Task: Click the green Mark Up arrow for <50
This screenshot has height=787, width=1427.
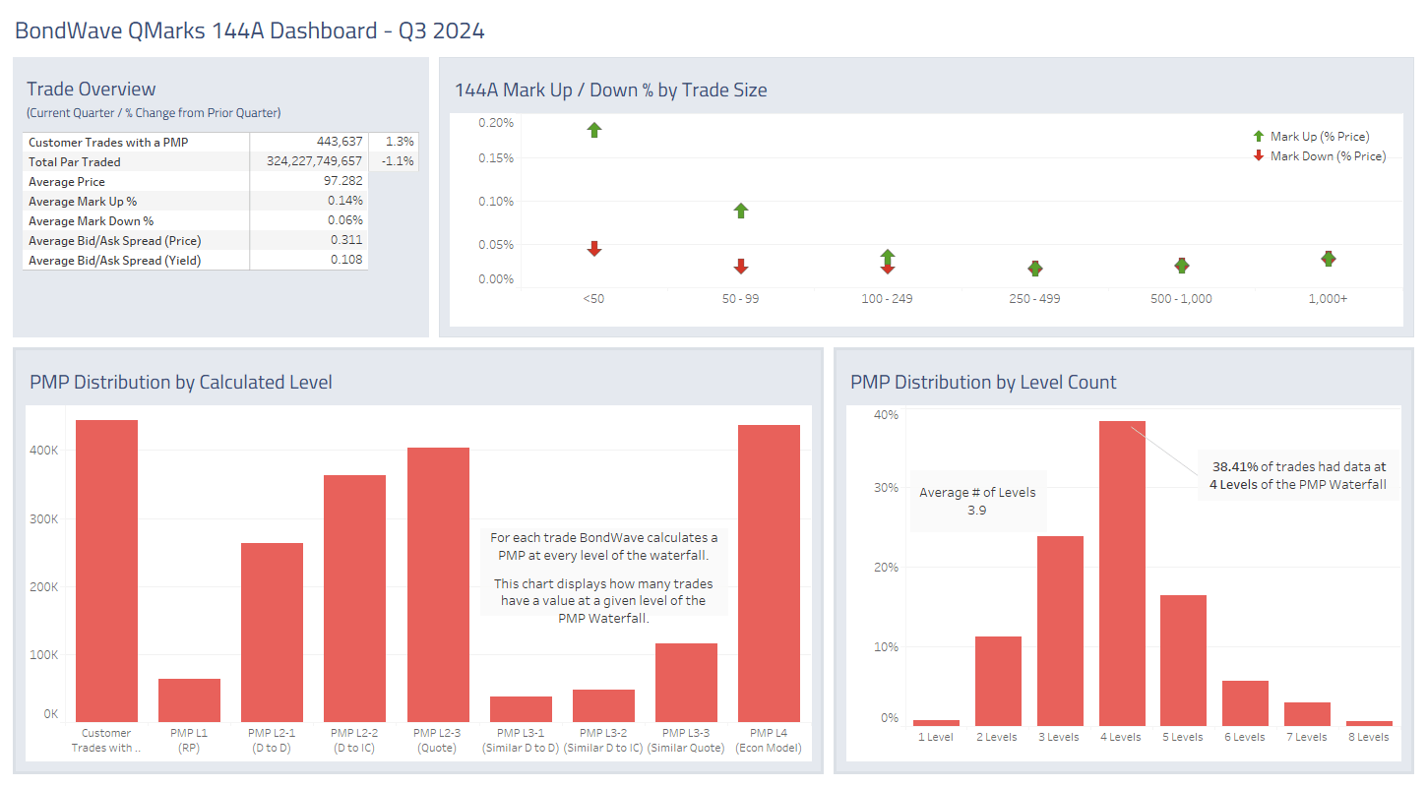Action: [x=594, y=130]
